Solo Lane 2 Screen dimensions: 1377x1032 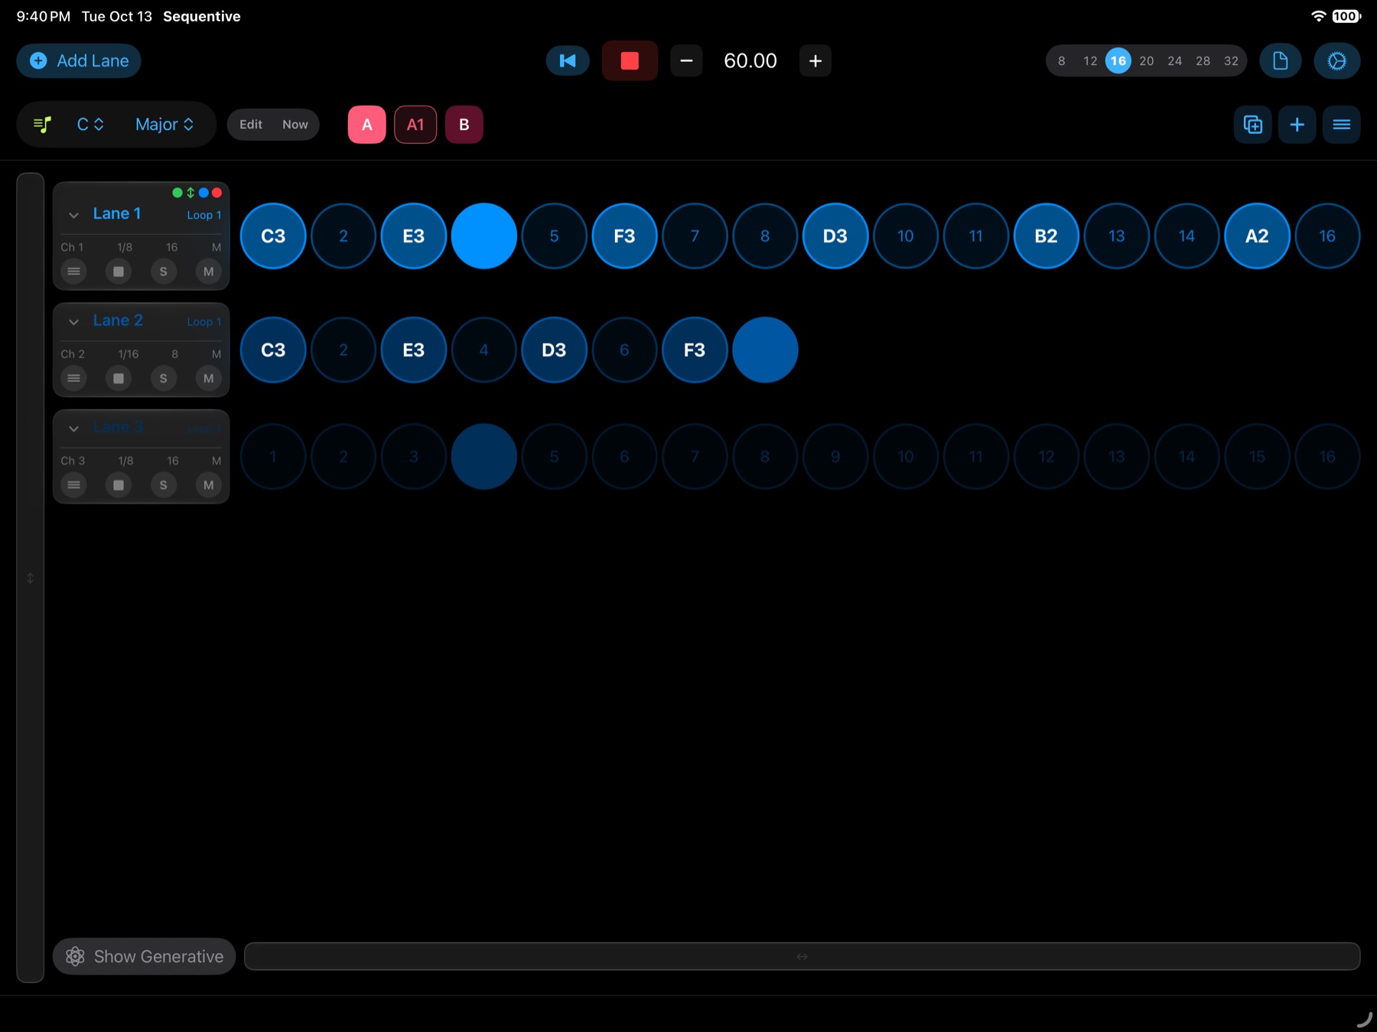[163, 378]
